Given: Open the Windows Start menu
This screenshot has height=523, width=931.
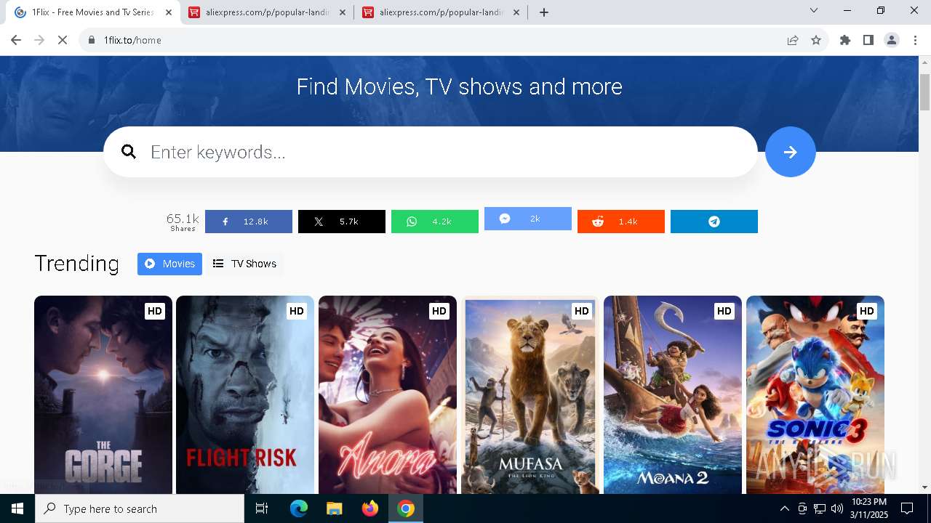Looking at the screenshot, I should (x=17, y=508).
